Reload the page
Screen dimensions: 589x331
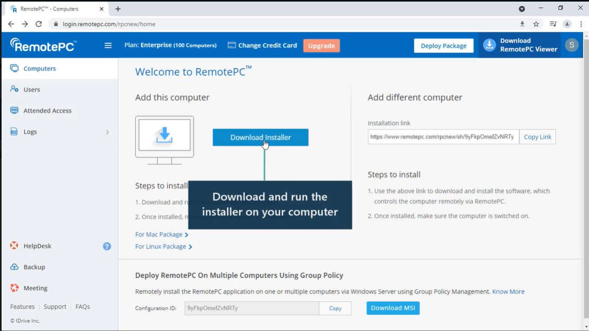(39, 24)
